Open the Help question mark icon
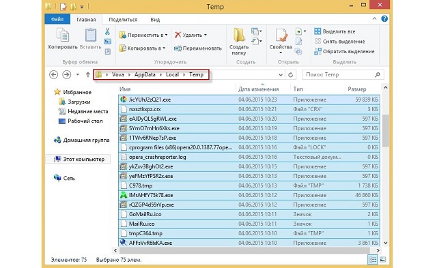This screenshot has width=437, height=268. pyautogui.click(x=384, y=19)
